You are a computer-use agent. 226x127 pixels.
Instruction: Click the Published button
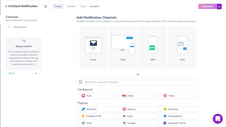(x=207, y=6)
